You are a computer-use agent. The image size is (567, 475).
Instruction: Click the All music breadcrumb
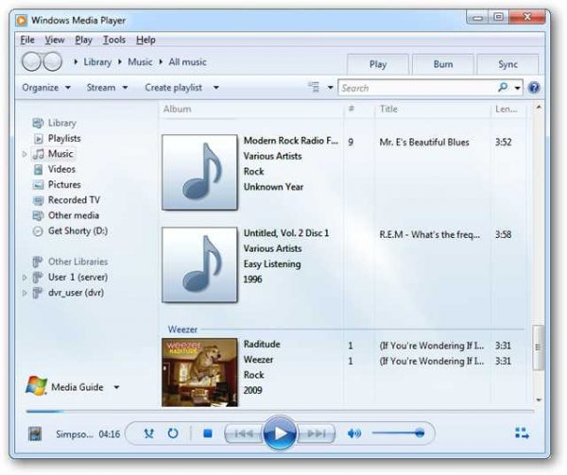187,62
